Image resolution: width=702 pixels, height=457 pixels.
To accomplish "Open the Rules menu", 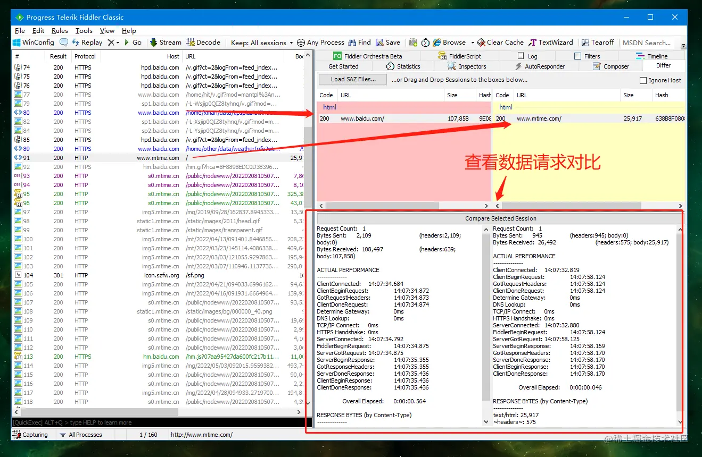I will (60, 31).
